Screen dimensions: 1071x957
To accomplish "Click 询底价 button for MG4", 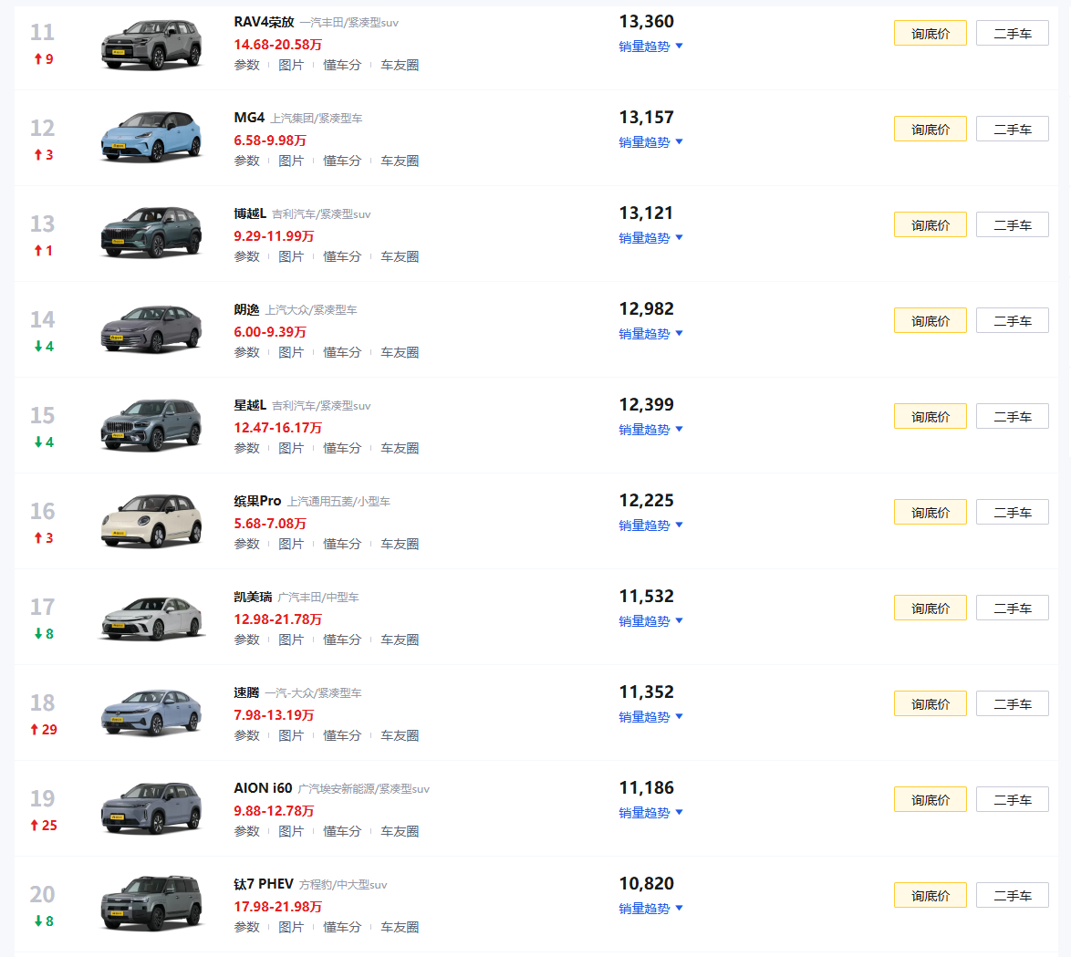I will coord(930,130).
